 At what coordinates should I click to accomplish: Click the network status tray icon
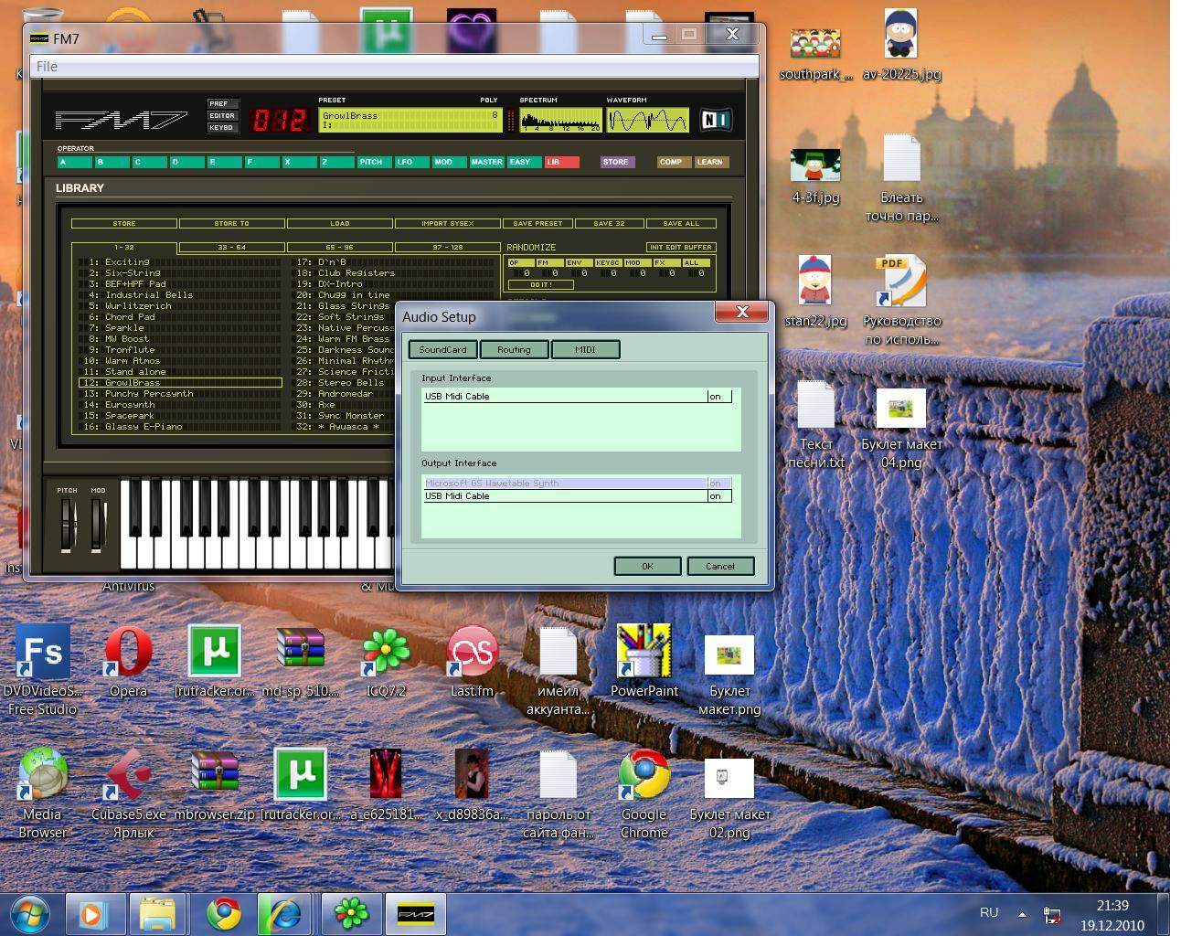click(x=1052, y=913)
